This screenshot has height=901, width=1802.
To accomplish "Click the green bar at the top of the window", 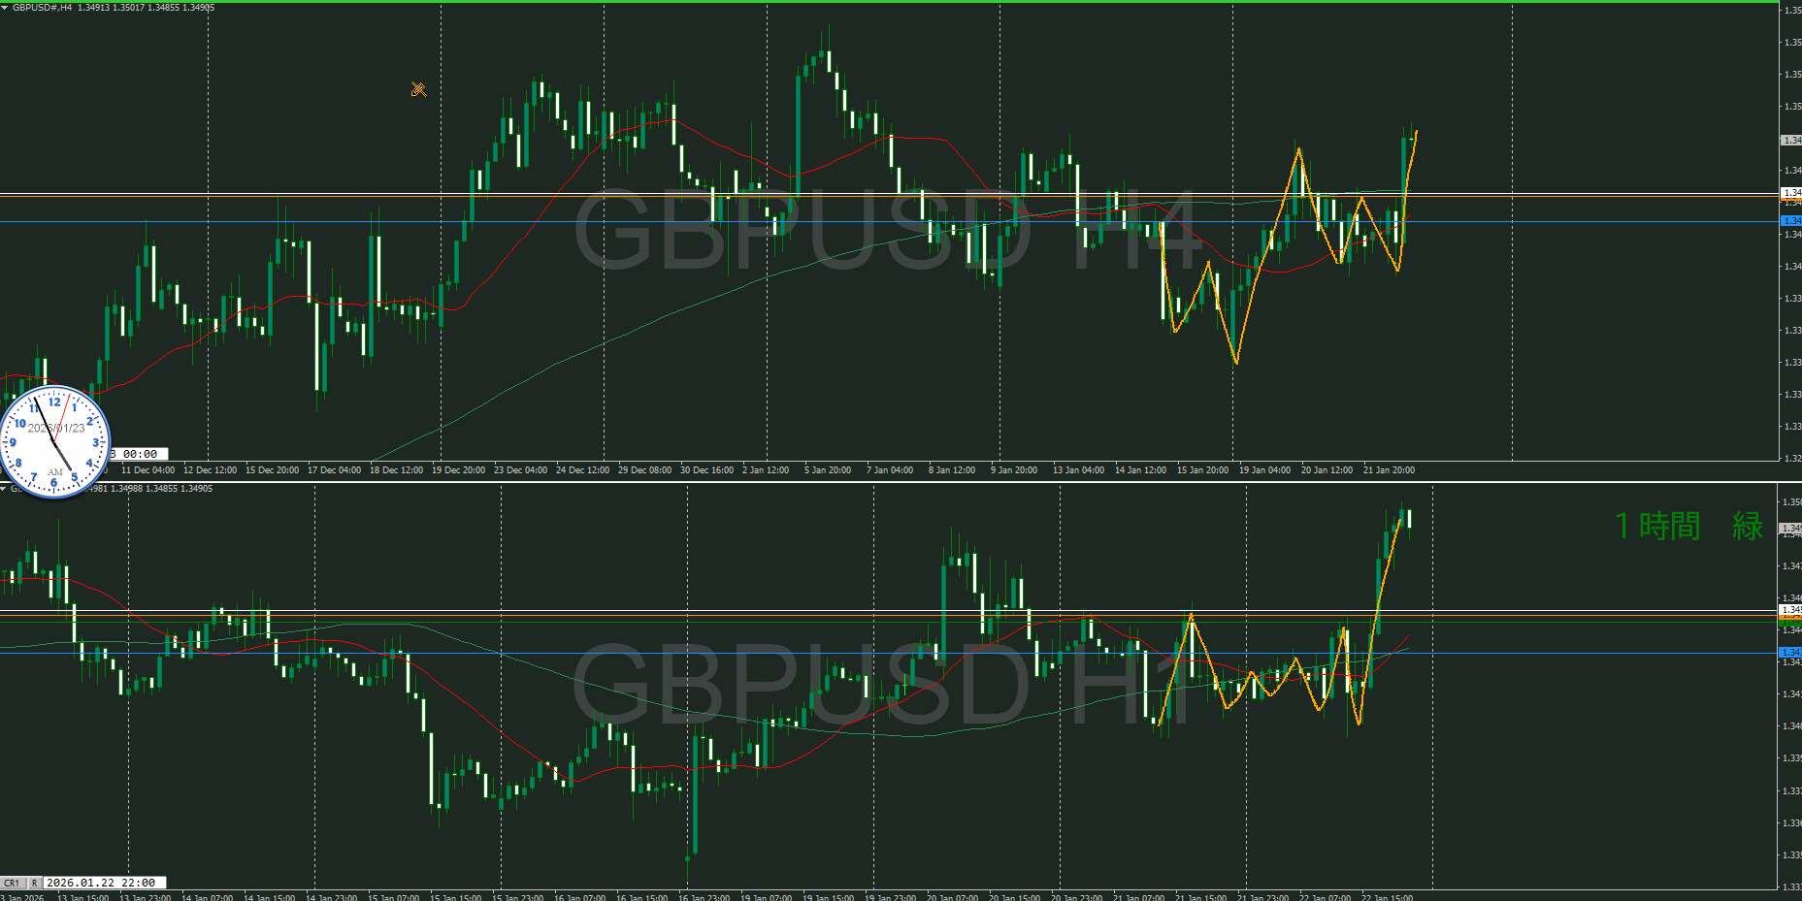I will 873,2.
